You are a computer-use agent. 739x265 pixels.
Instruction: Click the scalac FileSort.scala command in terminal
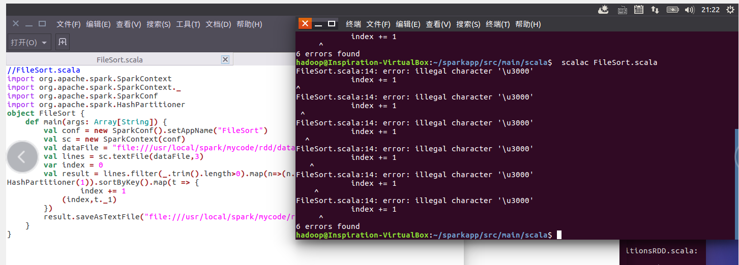pos(609,62)
